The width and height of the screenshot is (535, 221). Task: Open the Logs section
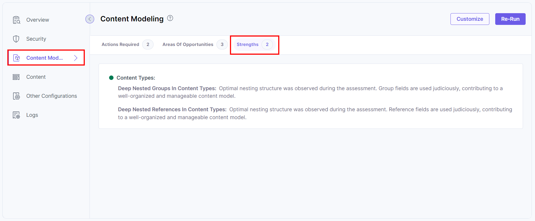(x=32, y=115)
